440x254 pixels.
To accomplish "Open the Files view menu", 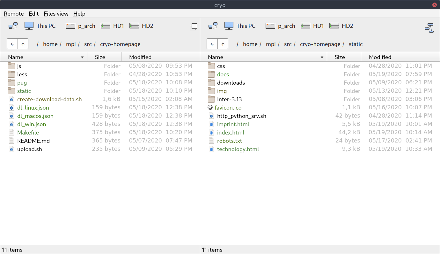I will tap(56, 14).
